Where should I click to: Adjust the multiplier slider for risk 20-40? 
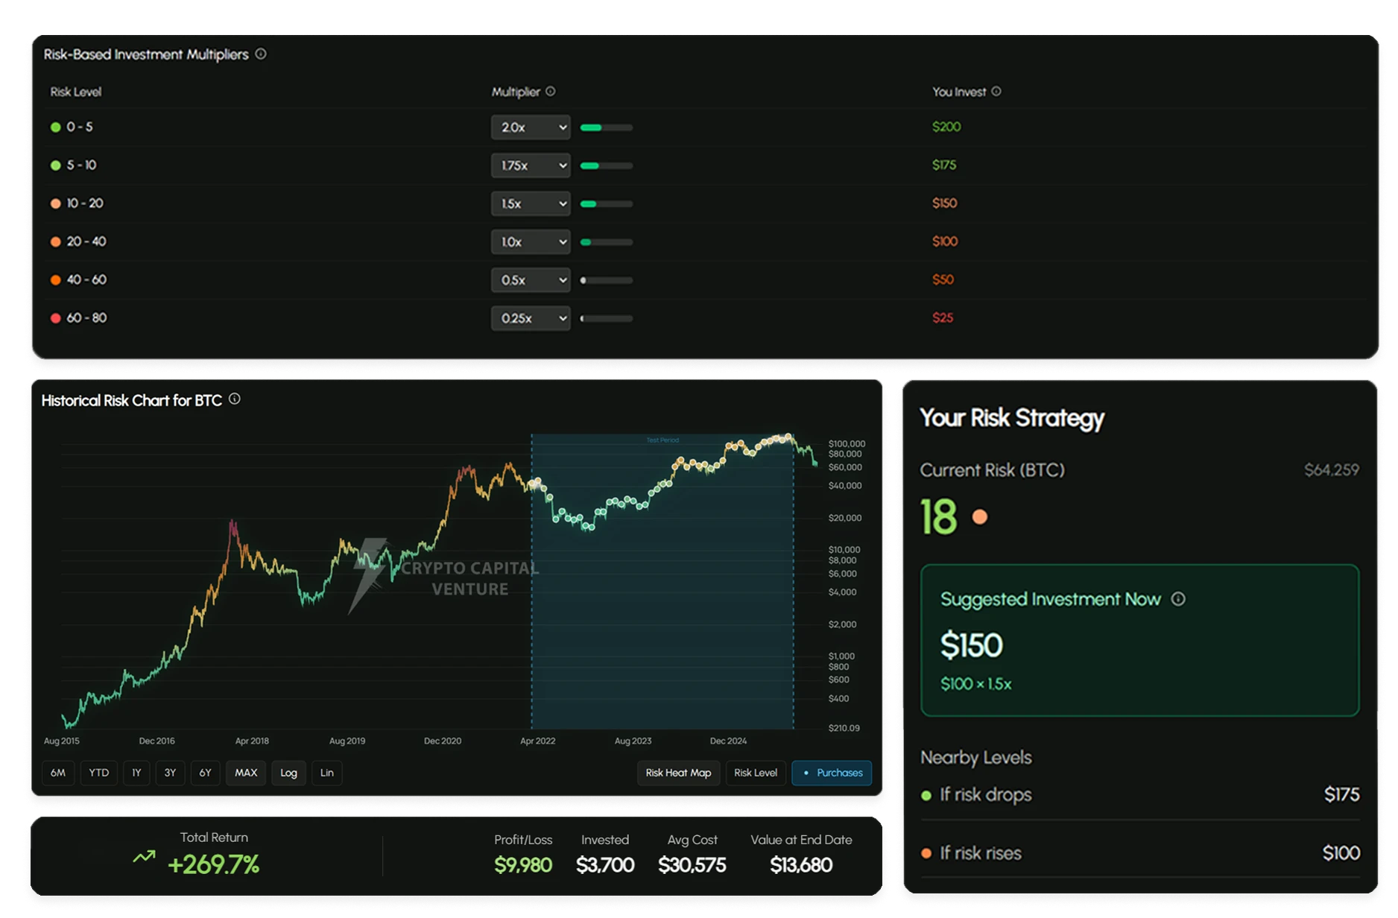[x=605, y=241]
